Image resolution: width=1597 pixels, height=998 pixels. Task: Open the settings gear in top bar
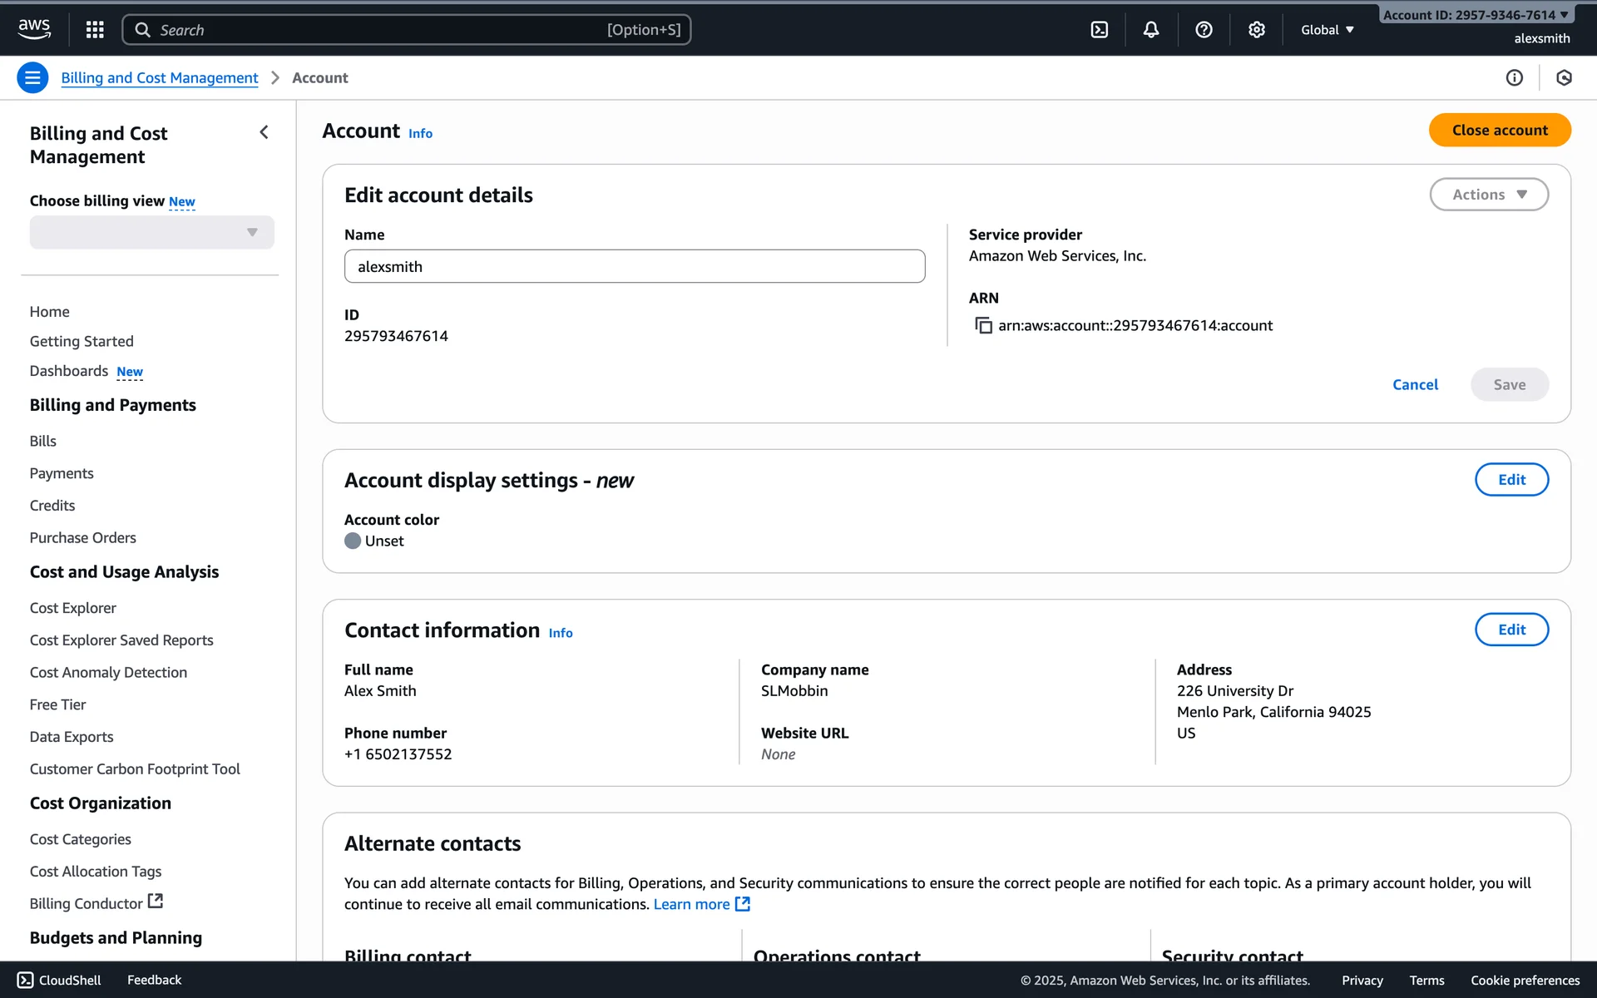1256,30
